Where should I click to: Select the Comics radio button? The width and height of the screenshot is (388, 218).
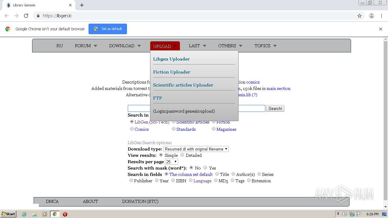tap(132, 129)
